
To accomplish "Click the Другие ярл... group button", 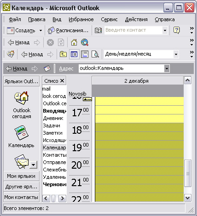I will 21,187.
